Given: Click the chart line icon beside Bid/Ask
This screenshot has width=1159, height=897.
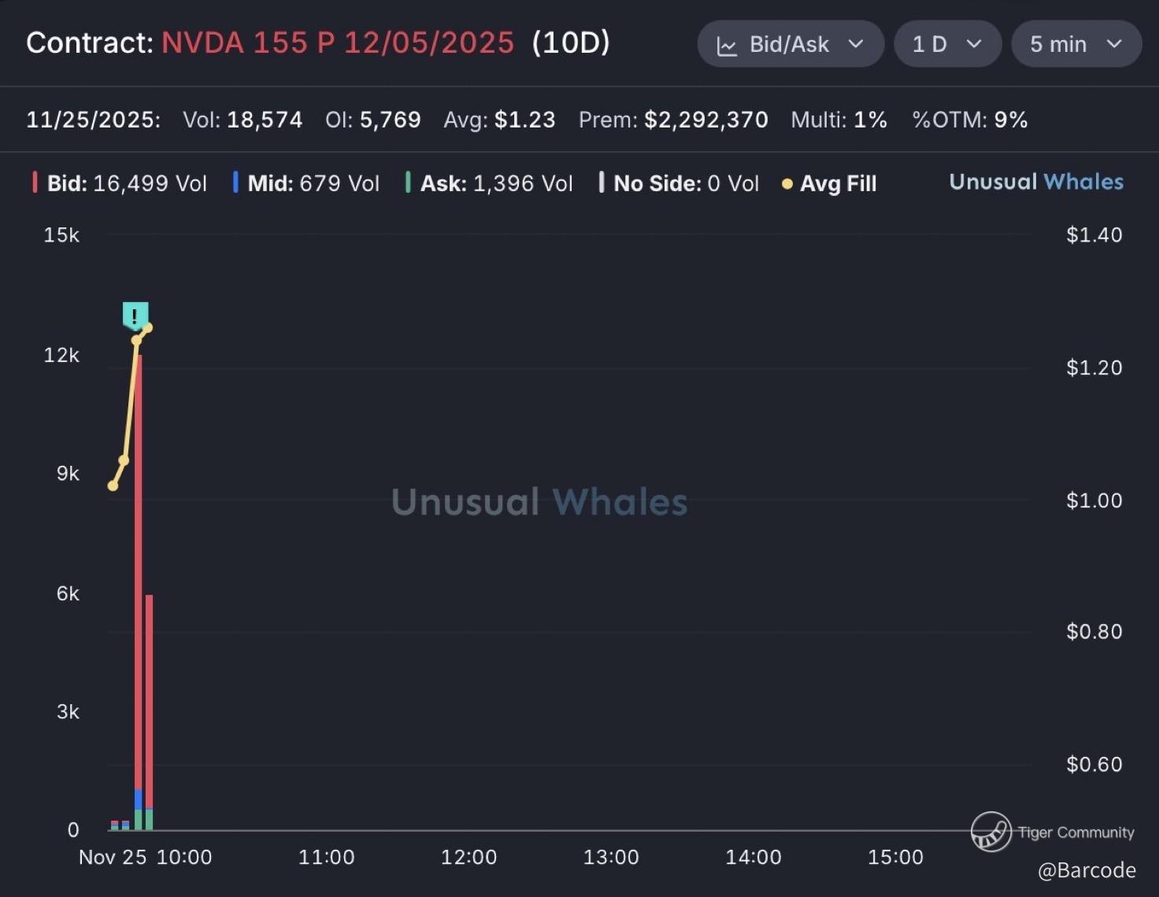Looking at the screenshot, I should (x=727, y=46).
